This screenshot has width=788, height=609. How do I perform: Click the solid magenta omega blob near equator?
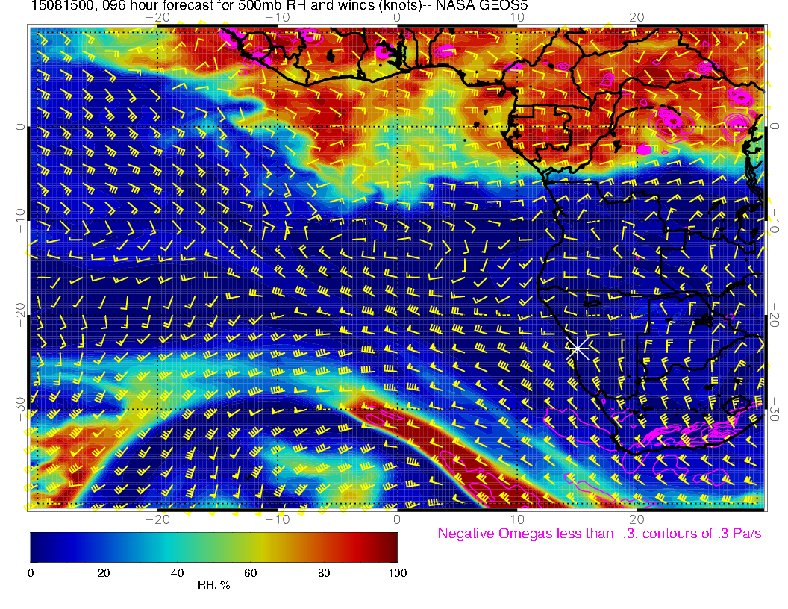pyautogui.click(x=644, y=149)
